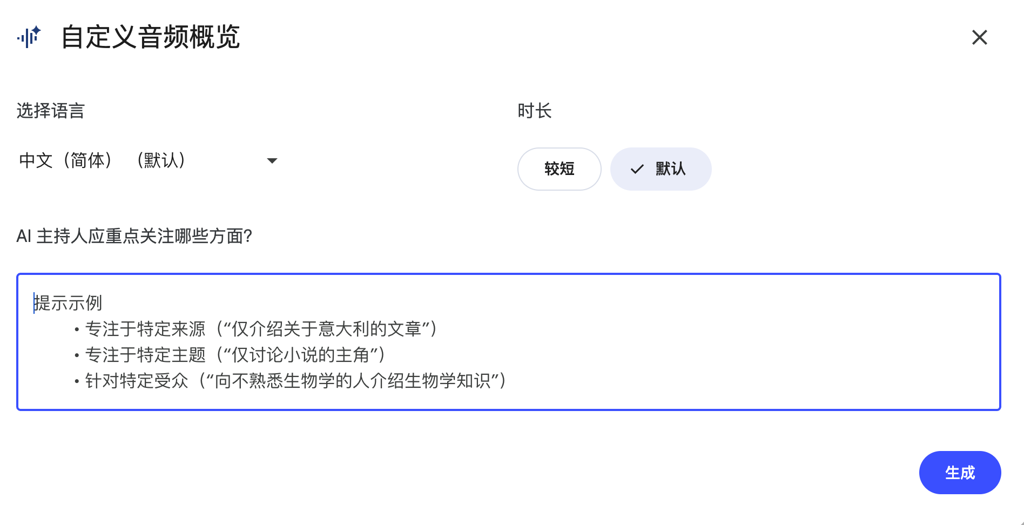
Task: Click the AI 主持人应重点关注哪些方面 label
Action: pos(134,236)
